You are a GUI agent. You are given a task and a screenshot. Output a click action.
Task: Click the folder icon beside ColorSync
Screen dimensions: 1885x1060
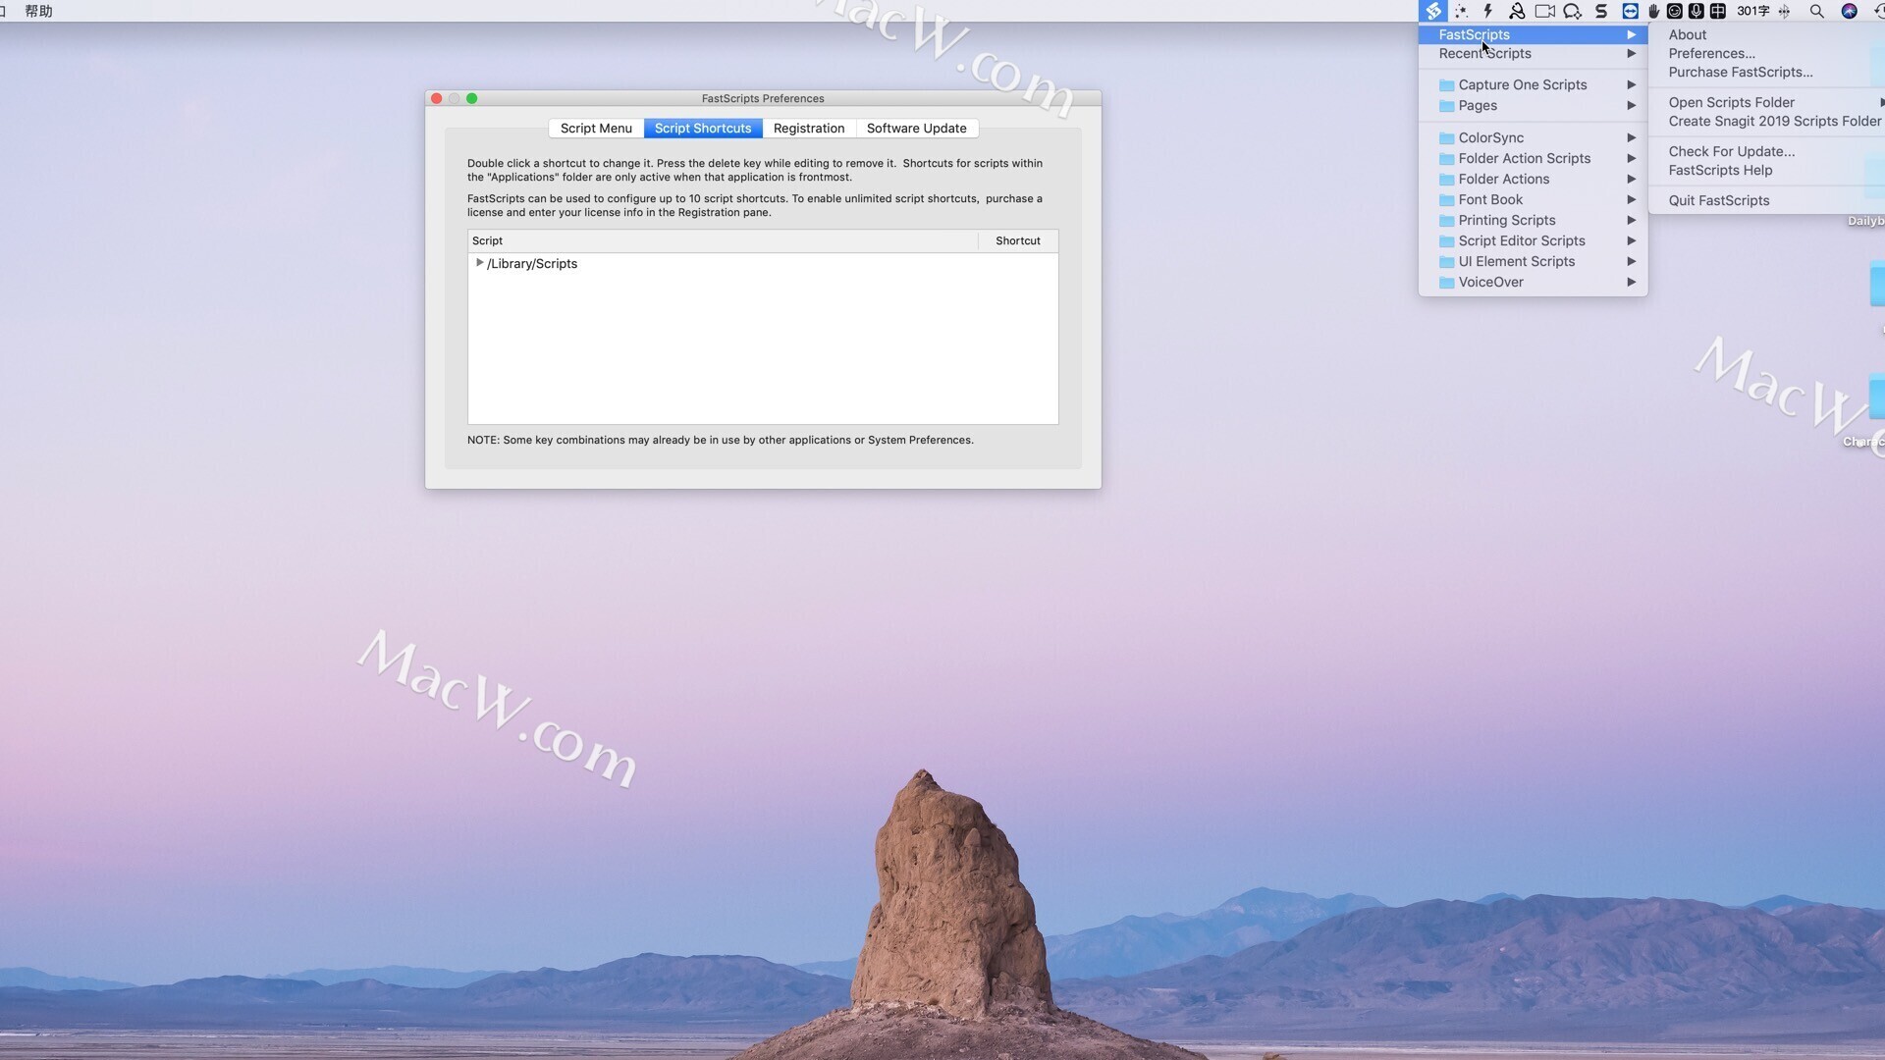(x=1446, y=138)
